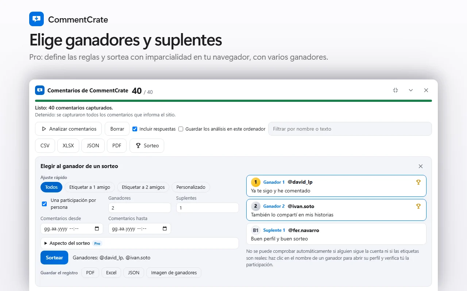Open the @david_lp winner profile

click(x=300, y=182)
